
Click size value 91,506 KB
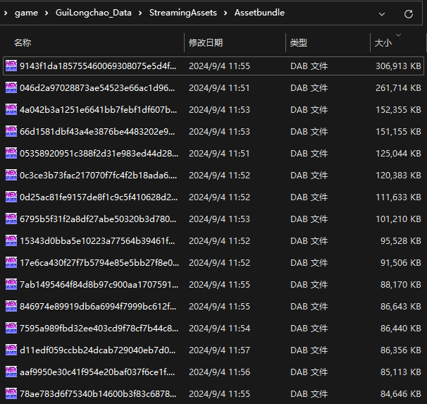[x=401, y=262]
